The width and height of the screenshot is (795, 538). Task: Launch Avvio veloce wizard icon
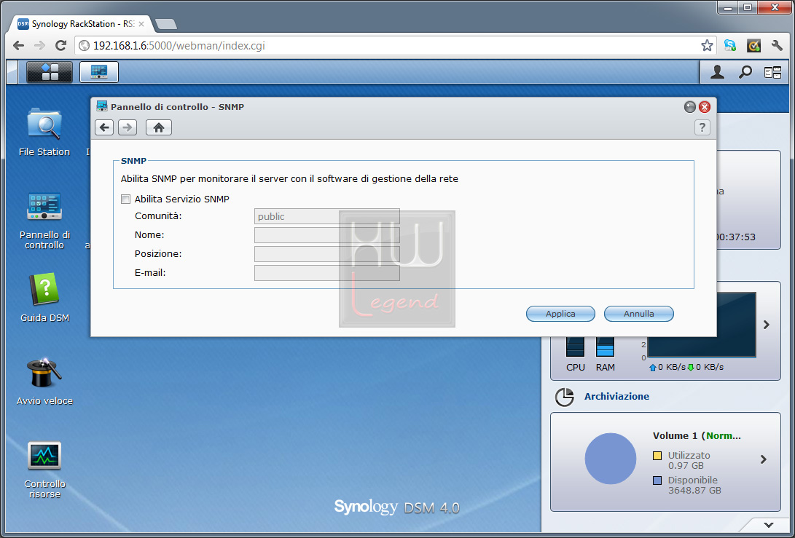pos(44,381)
